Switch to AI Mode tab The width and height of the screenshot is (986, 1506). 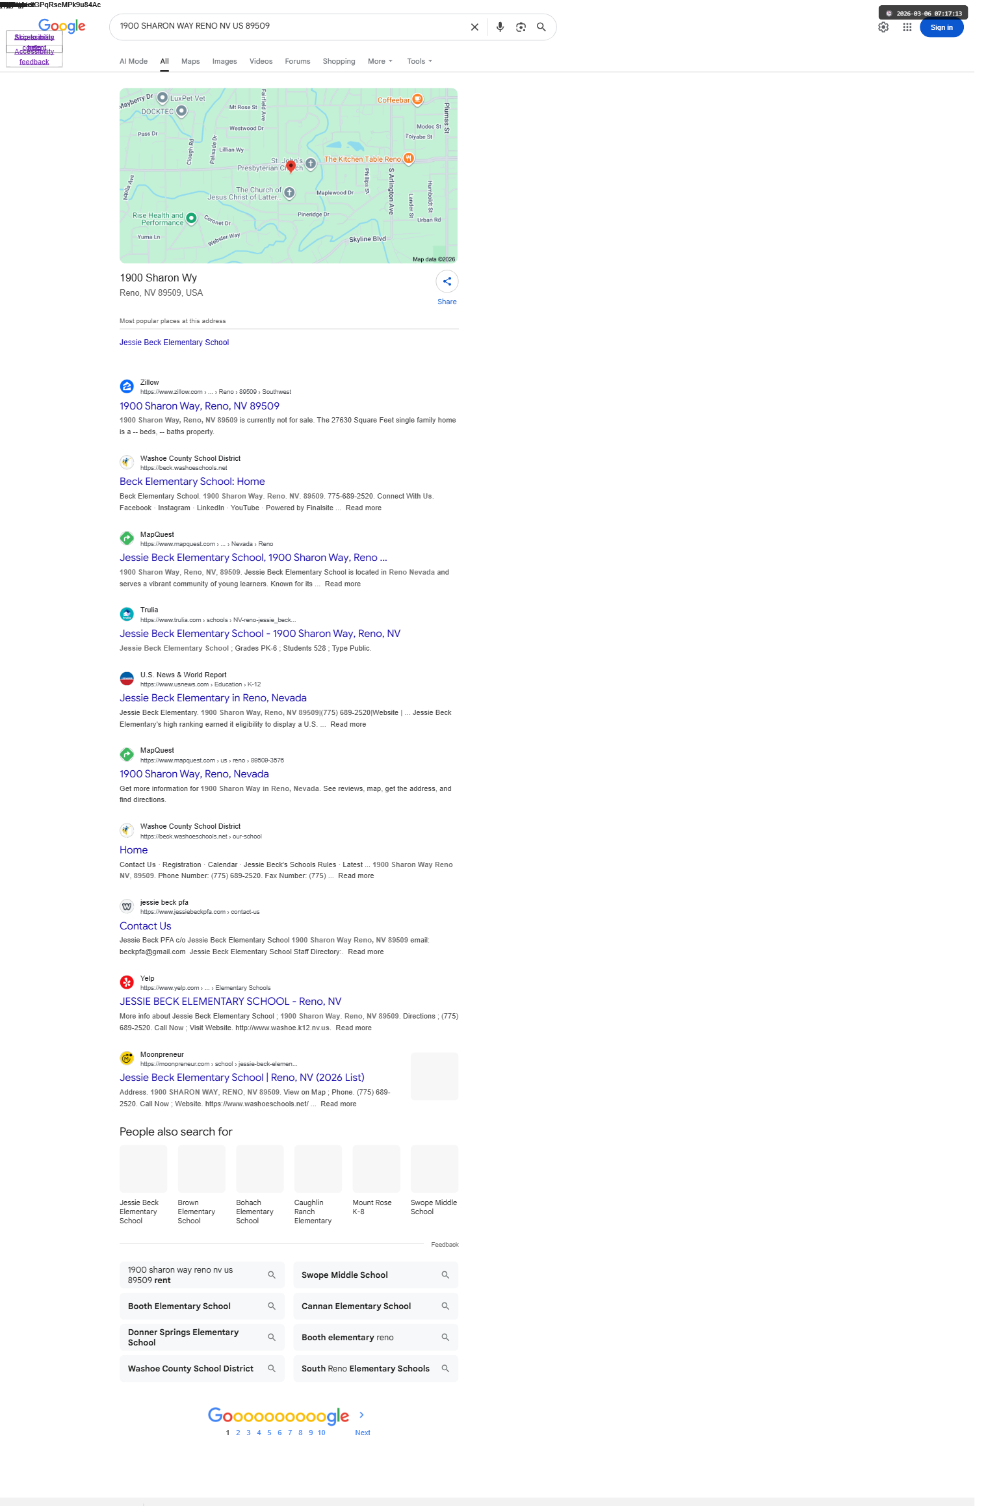133,61
